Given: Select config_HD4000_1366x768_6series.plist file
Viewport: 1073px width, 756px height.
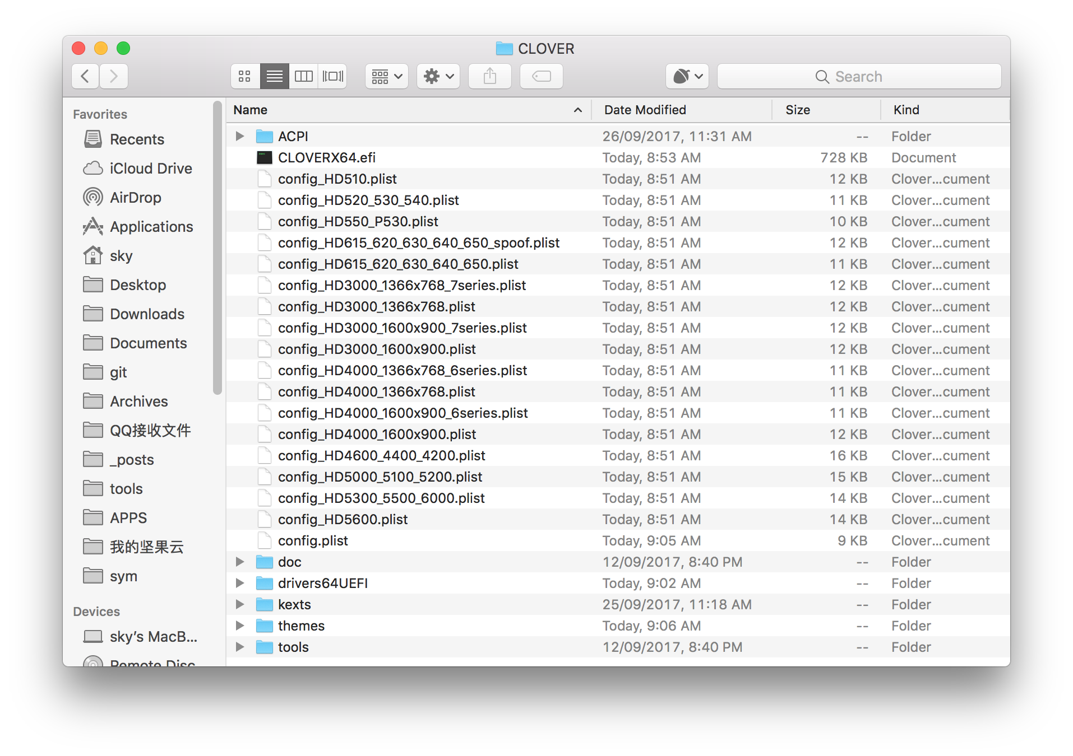Looking at the screenshot, I should [x=618, y=370].
